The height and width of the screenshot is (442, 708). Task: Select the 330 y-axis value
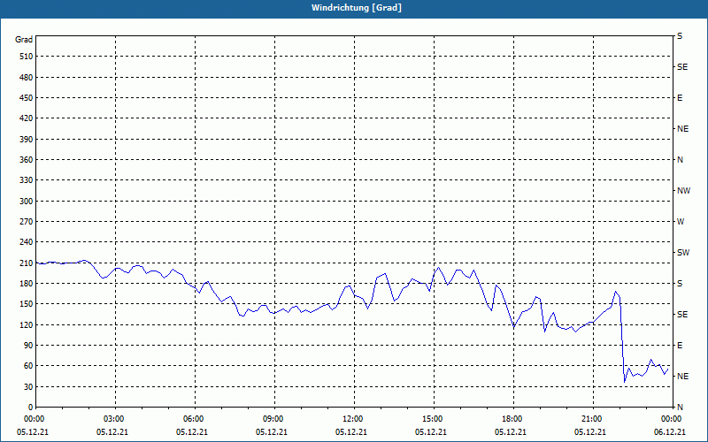click(x=27, y=180)
